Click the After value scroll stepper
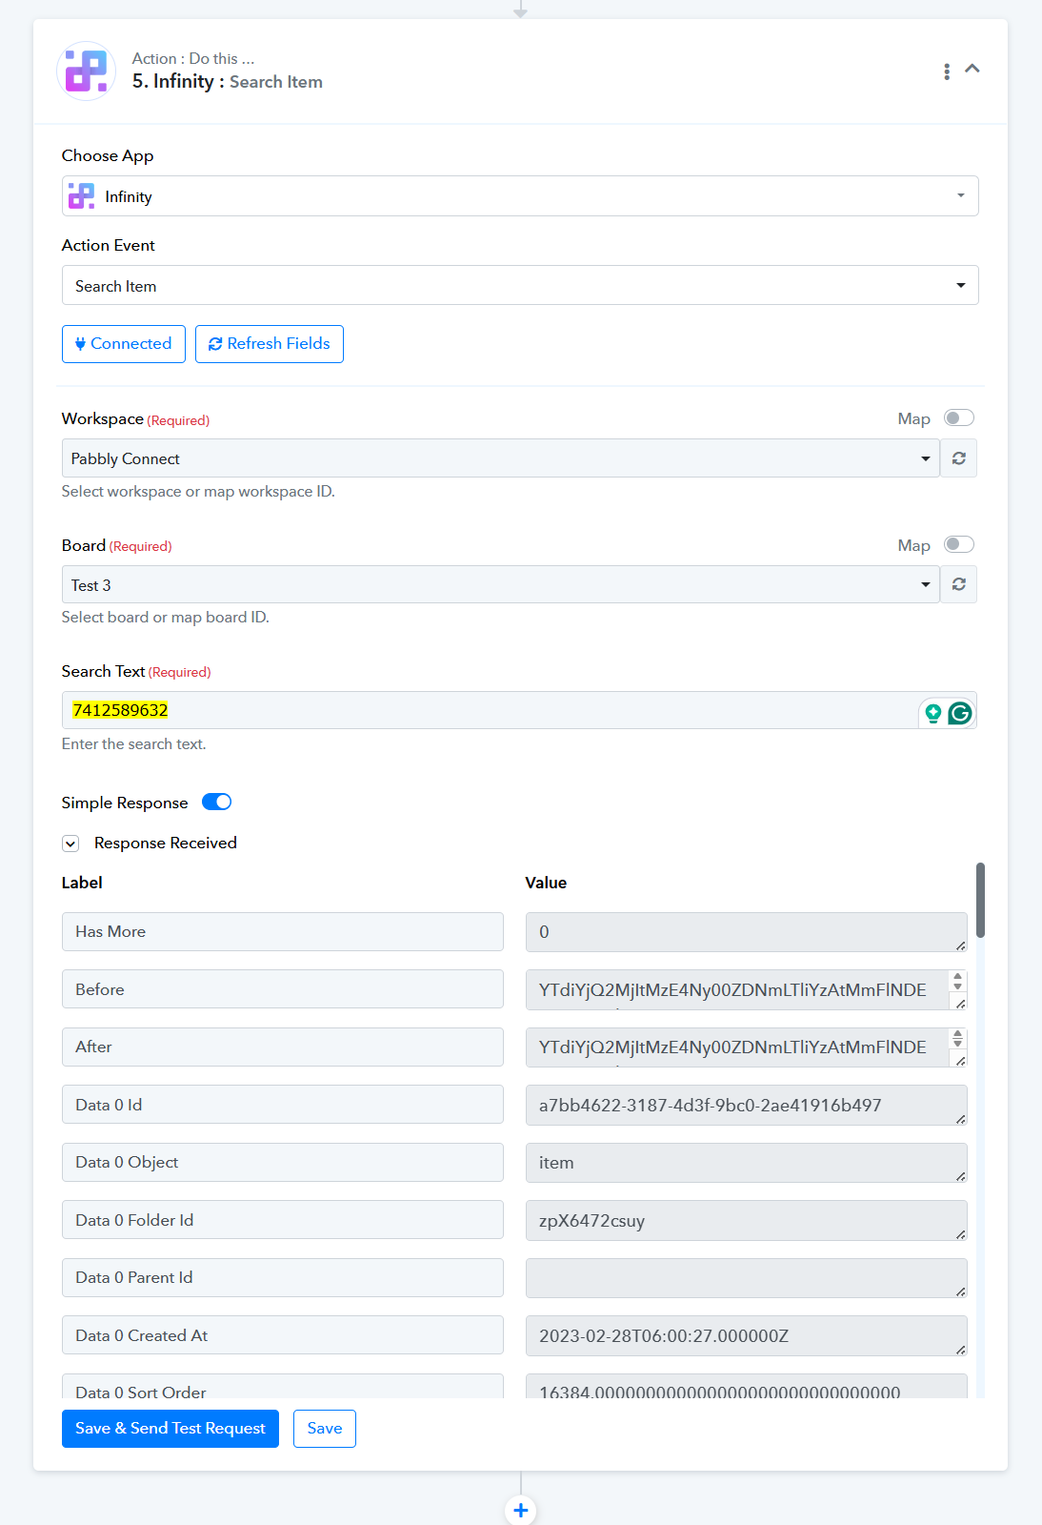Screen dimensions: 1042x1525 point(958,1039)
